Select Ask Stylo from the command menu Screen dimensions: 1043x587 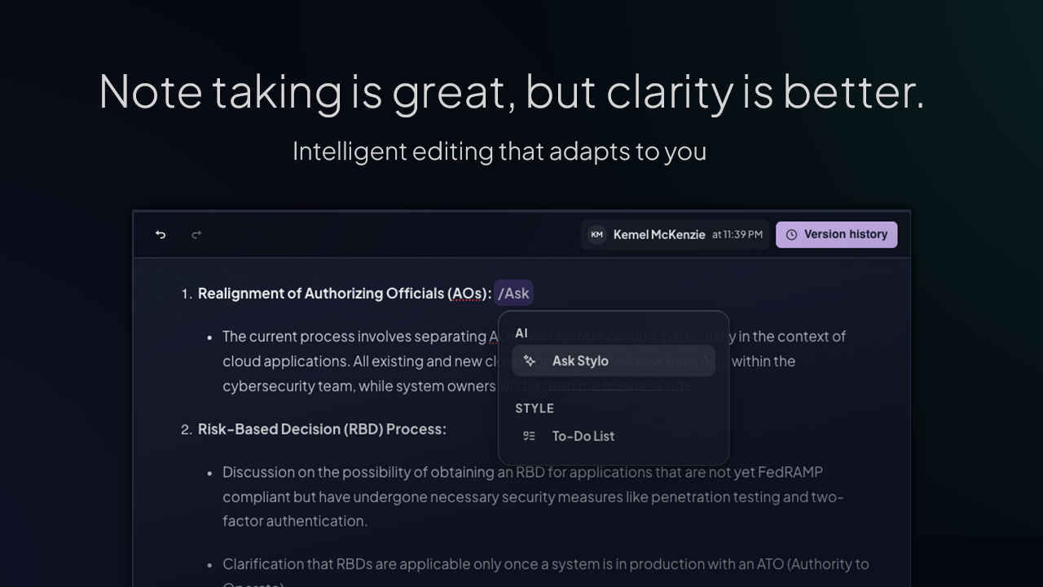[580, 360]
